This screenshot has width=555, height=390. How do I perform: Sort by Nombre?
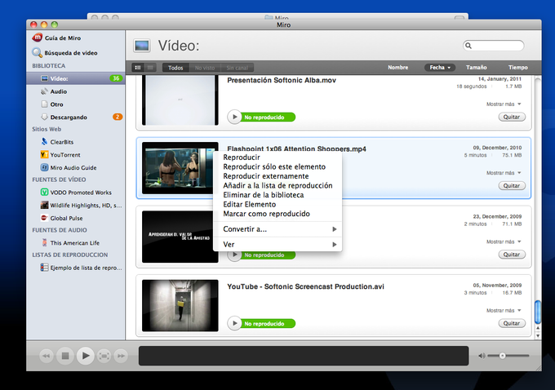(397, 67)
